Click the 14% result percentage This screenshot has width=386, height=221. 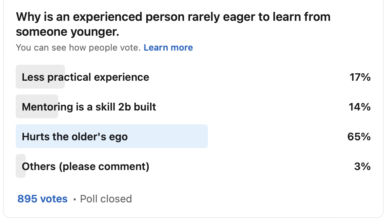coord(360,107)
